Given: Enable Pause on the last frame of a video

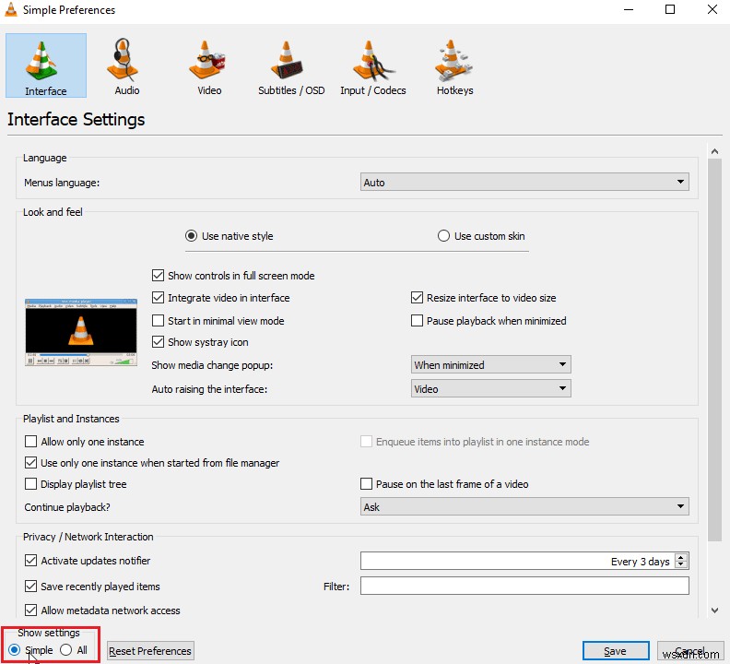Looking at the screenshot, I should (x=444, y=484).
